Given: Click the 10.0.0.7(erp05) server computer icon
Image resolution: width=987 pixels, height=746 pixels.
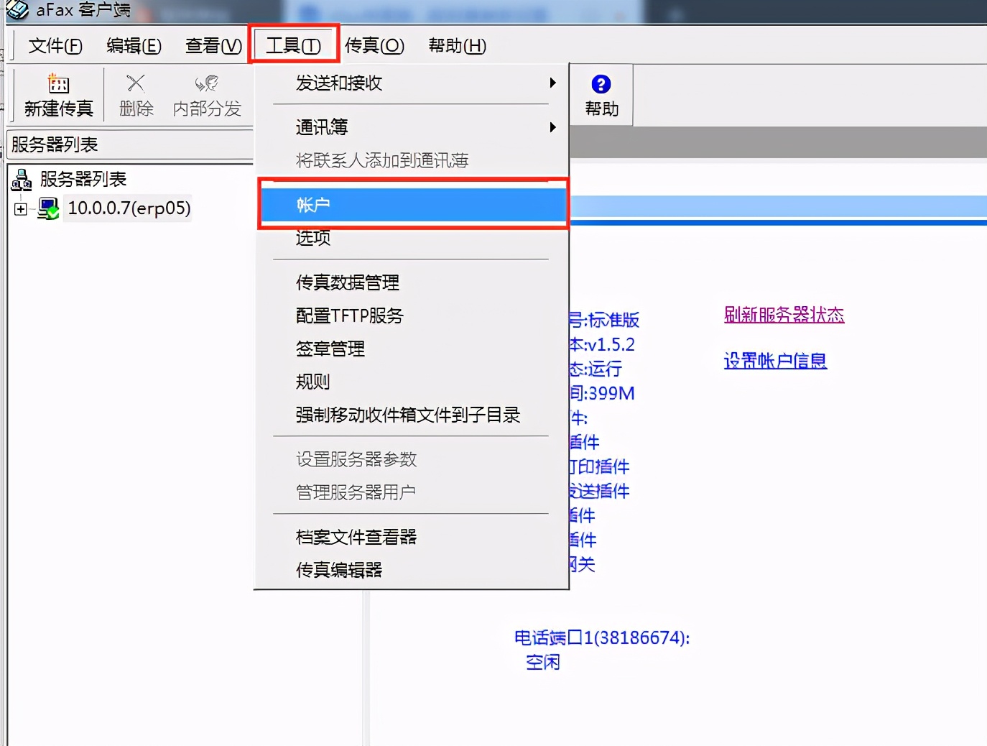Looking at the screenshot, I should 48,208.
